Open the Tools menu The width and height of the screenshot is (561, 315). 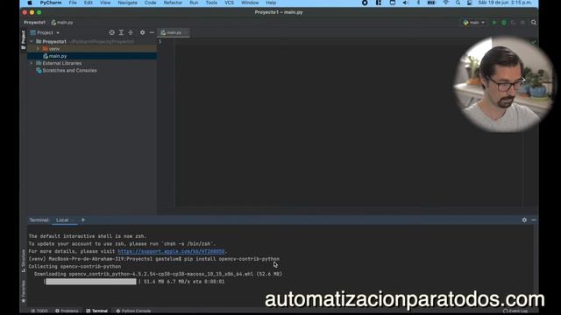tap(211, 3)
